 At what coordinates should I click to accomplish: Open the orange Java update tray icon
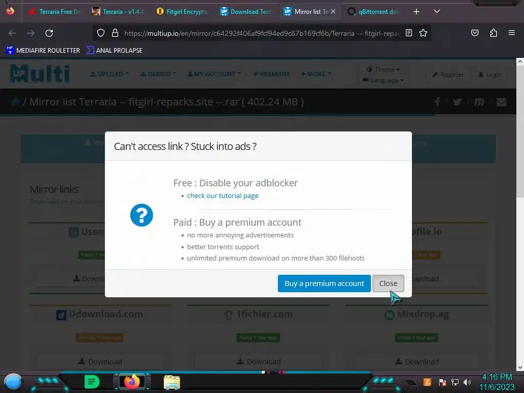(x=427, y=382)
